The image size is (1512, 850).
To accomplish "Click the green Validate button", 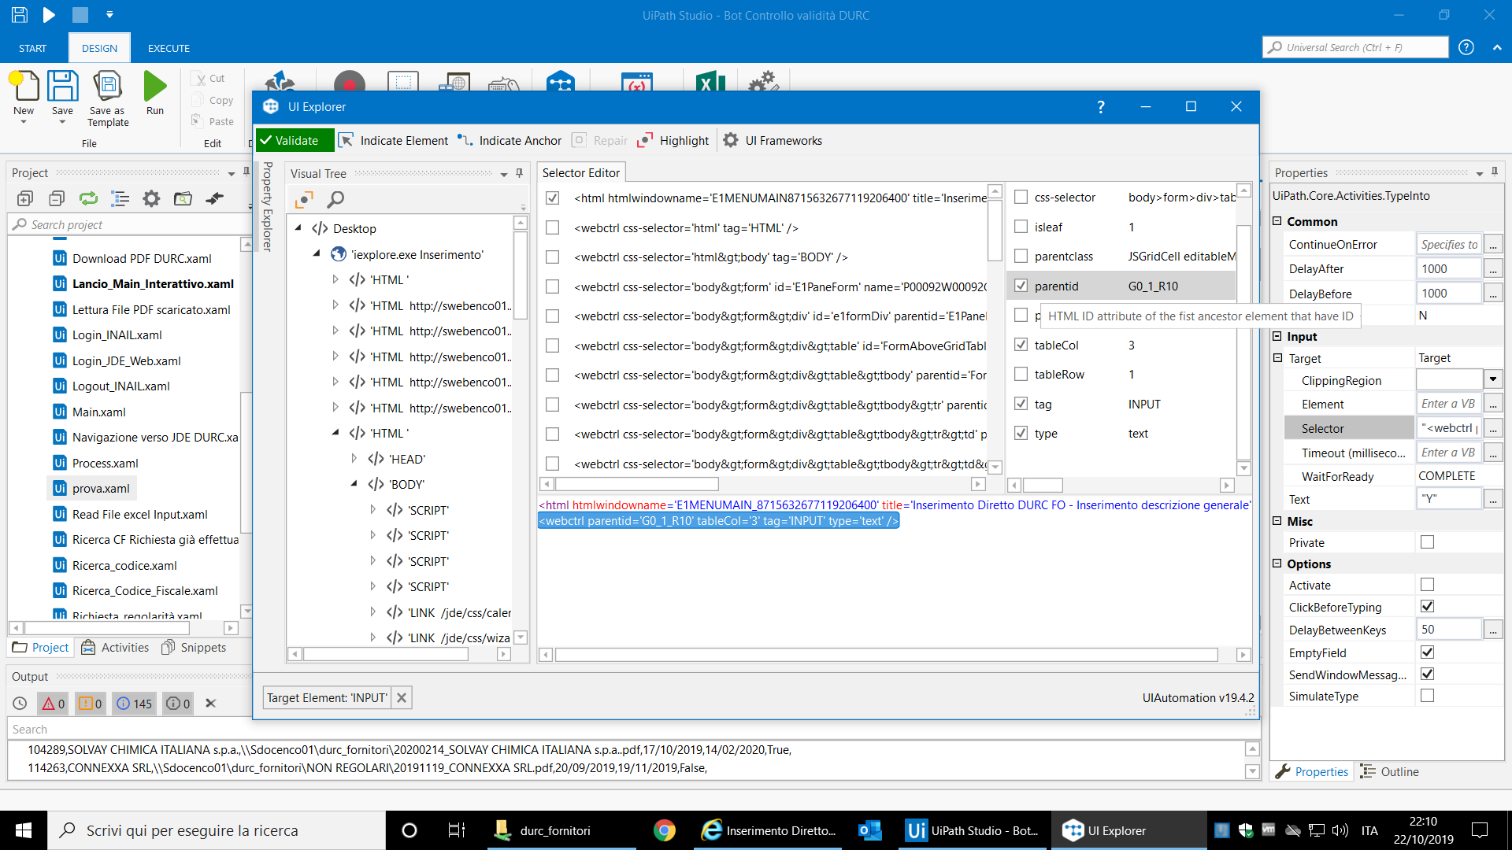I will pos(295,140).
